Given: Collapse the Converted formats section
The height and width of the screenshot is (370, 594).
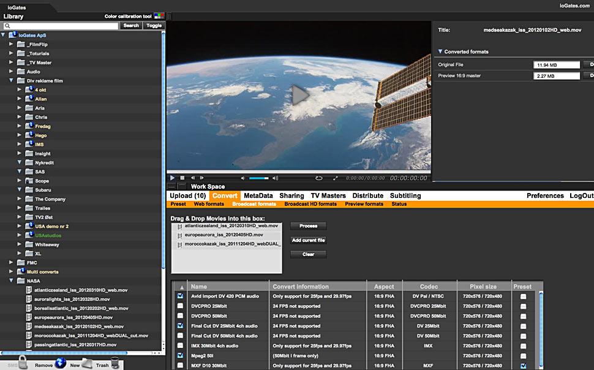Looking at the screenshot, I should tap(440, 52).
